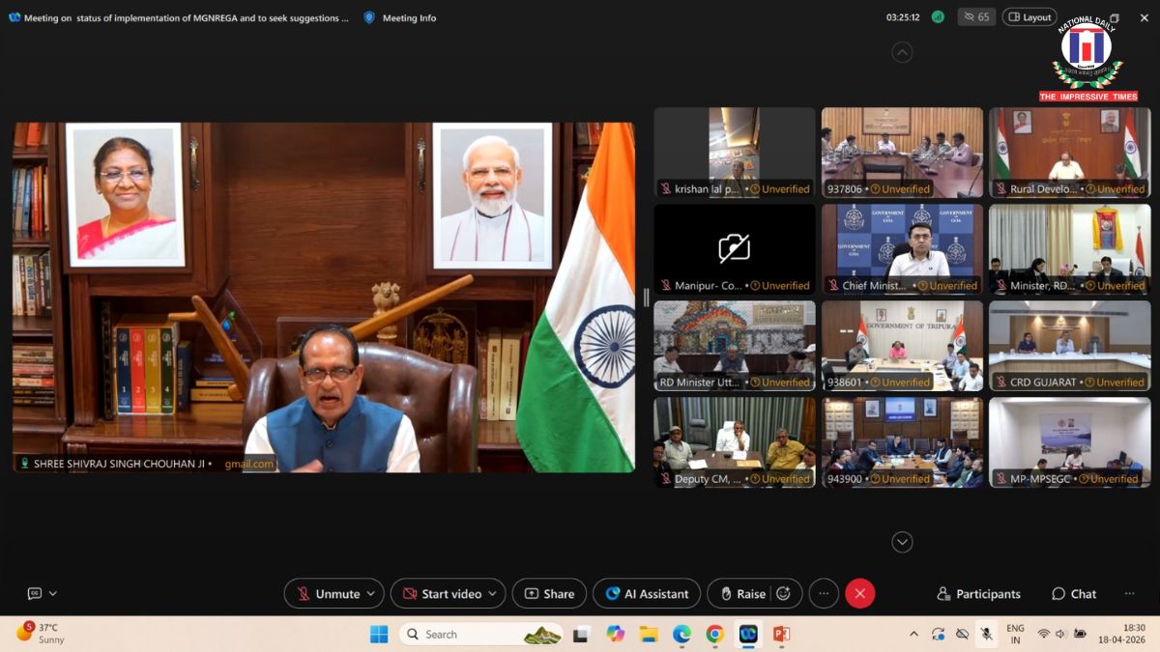Click the Raise hand icon
Screen dimensions: 1160x652
pyautogui.click(x=725, y=593)
